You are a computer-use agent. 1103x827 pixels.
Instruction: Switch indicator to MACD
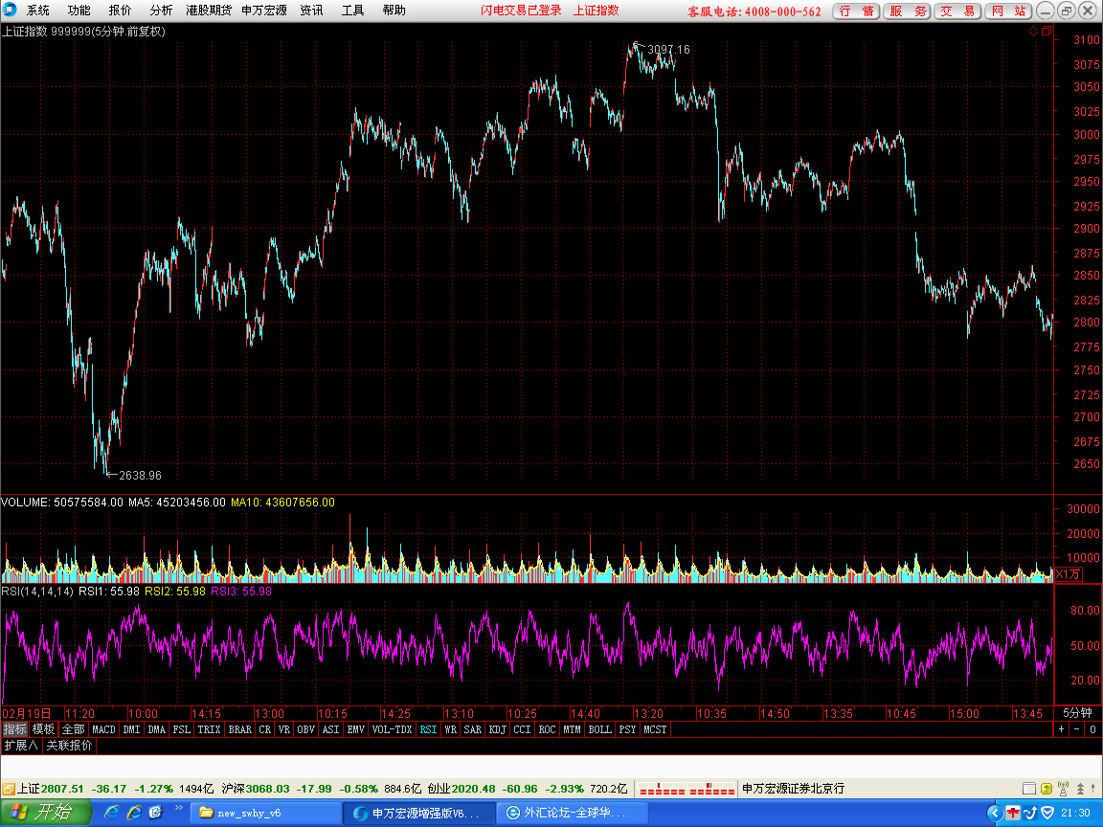pos(103,729)
